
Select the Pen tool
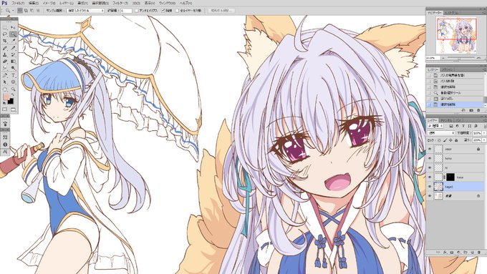click(5, 75)
